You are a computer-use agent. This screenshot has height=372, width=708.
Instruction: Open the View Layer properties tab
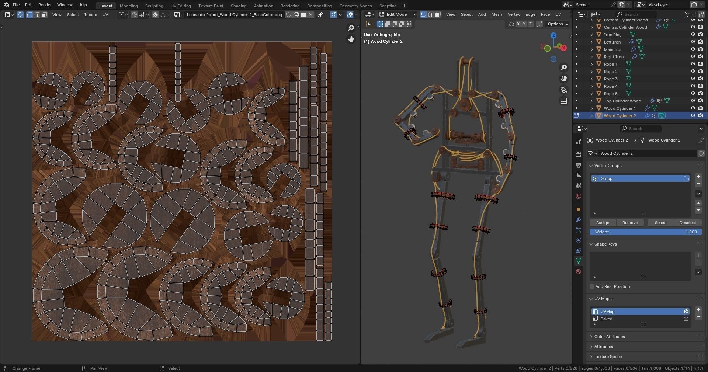click(578, 175)
